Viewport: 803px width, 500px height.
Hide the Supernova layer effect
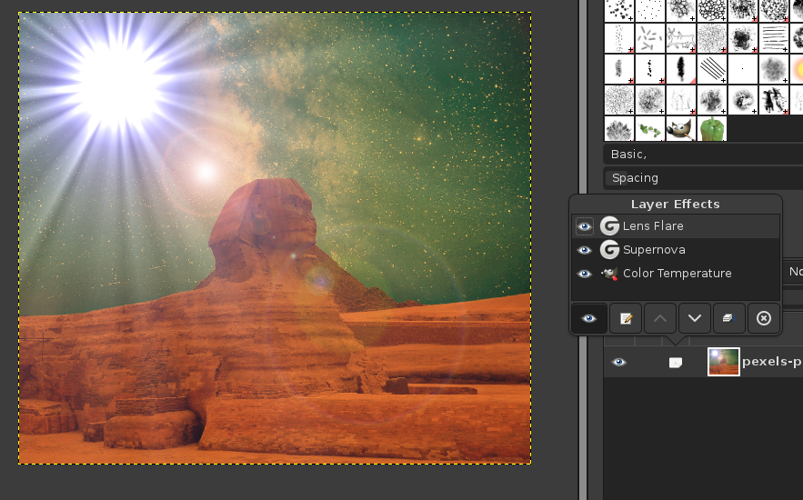pyautogui.click(x=585, y=250)
